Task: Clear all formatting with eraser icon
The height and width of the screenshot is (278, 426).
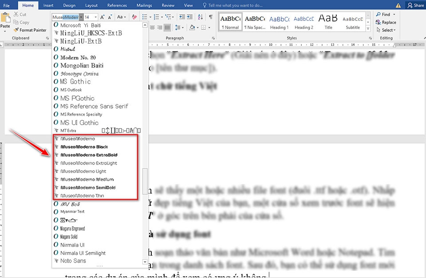Action: pos(134,17)
